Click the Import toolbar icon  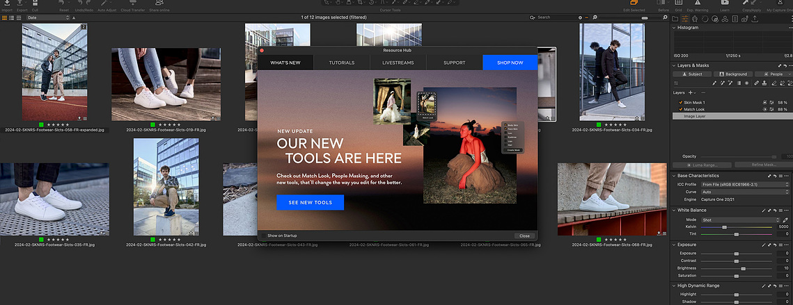[6, 3]
